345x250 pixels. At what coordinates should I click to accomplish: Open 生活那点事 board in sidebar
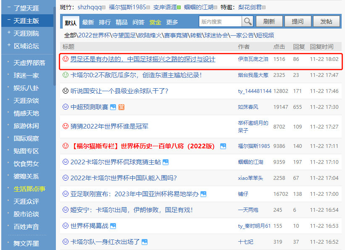pyautogui.click(x=29, y=189)
